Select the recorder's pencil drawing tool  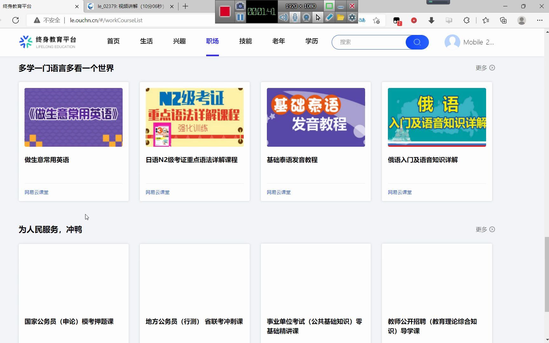pos(329,17)
